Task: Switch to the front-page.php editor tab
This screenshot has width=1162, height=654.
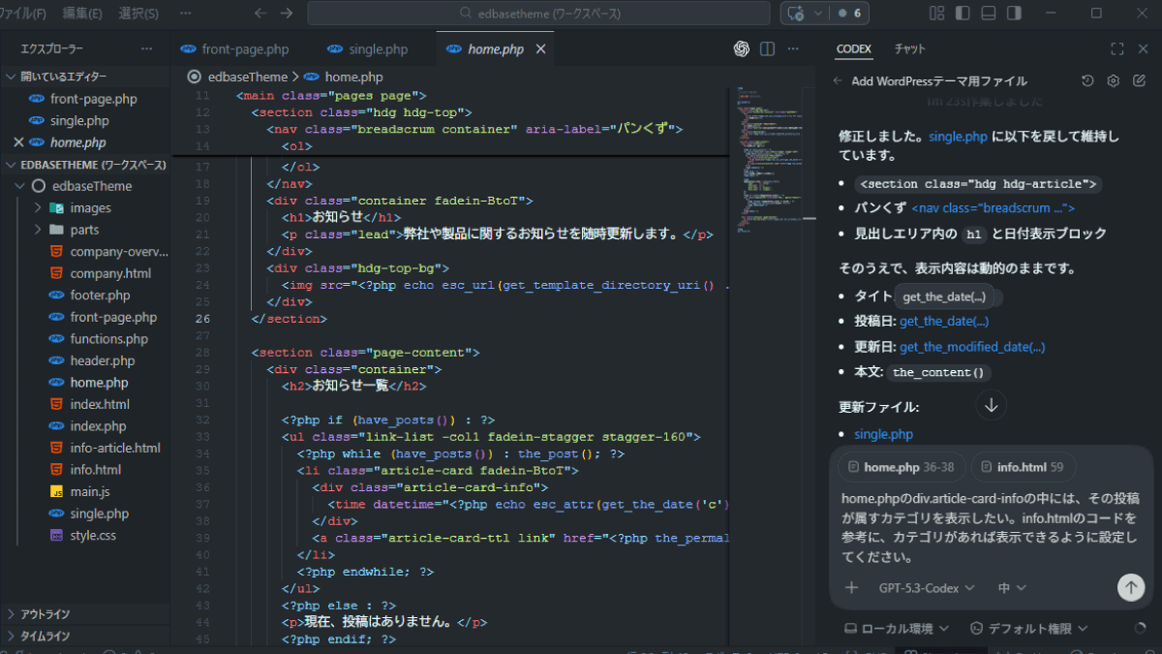Action: coord(245,49)
